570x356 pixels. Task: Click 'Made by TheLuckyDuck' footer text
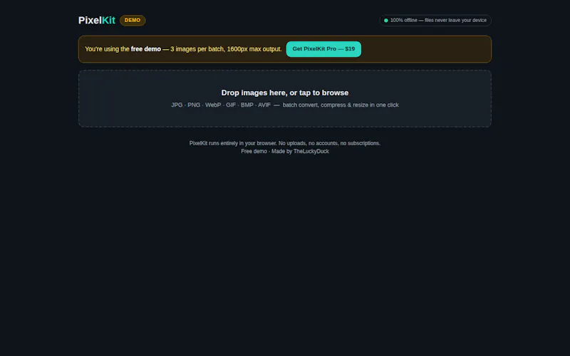tap(300, 151)
